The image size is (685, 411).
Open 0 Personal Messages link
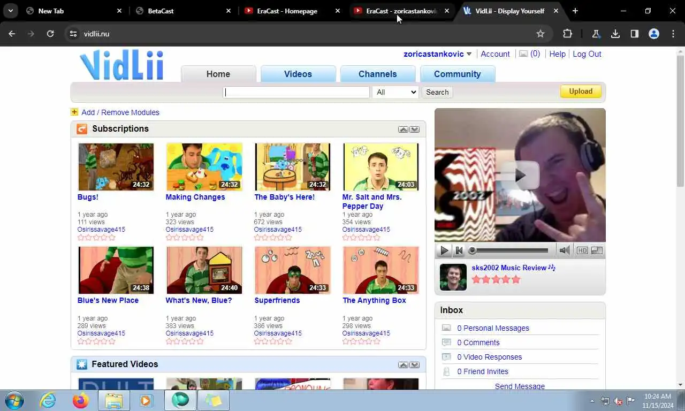click(x=493, y=328)
